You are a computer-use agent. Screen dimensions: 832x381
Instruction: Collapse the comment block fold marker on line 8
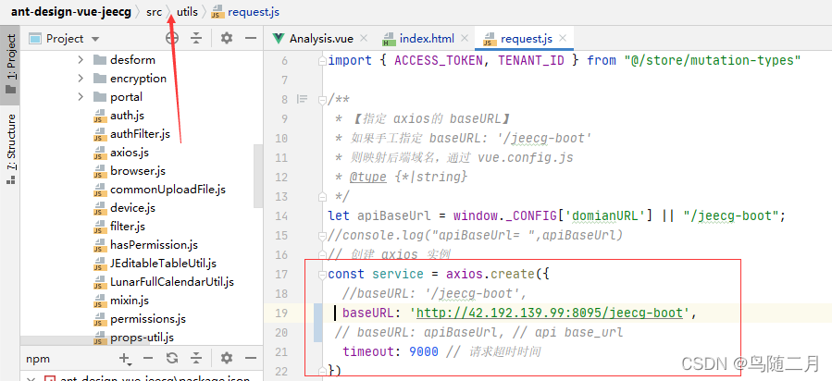click(302, 99)
